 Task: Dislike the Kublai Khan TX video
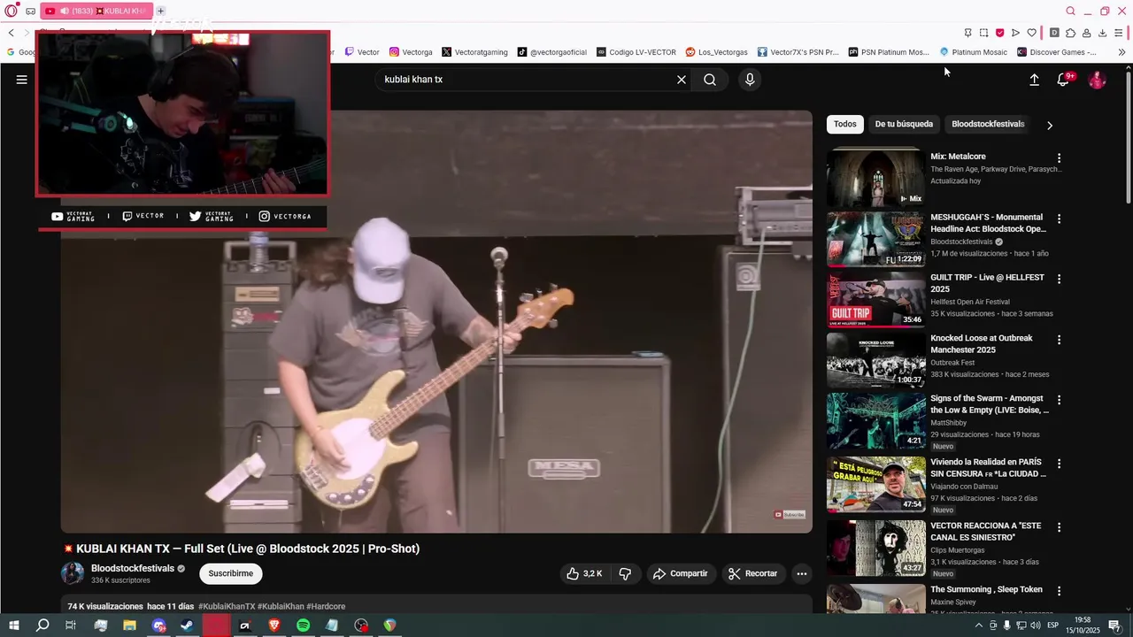(x=625, y=573)
